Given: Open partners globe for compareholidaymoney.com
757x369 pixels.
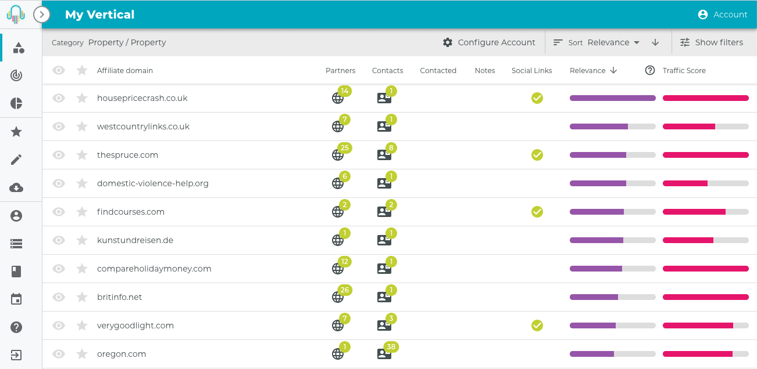Looking at the screenshot, I should 338,269.
